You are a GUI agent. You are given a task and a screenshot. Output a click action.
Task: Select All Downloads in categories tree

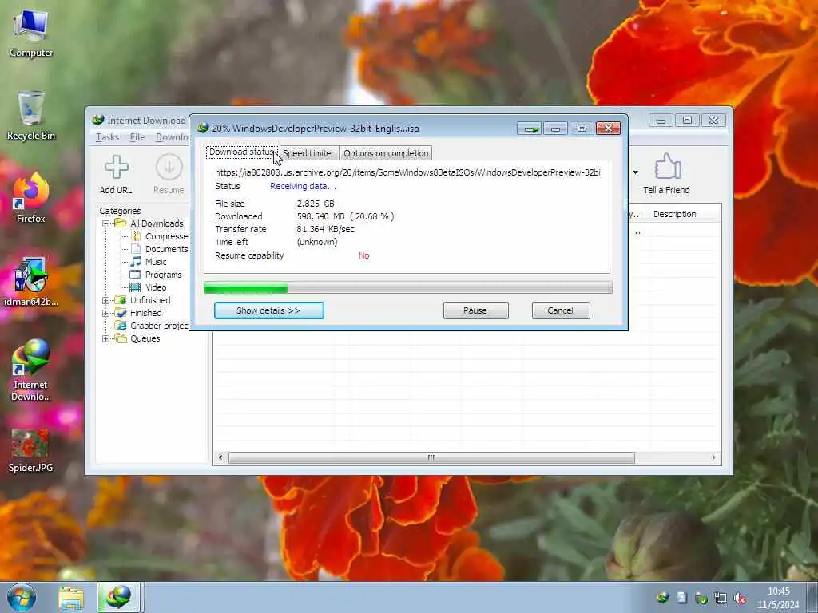click(157, 223)
